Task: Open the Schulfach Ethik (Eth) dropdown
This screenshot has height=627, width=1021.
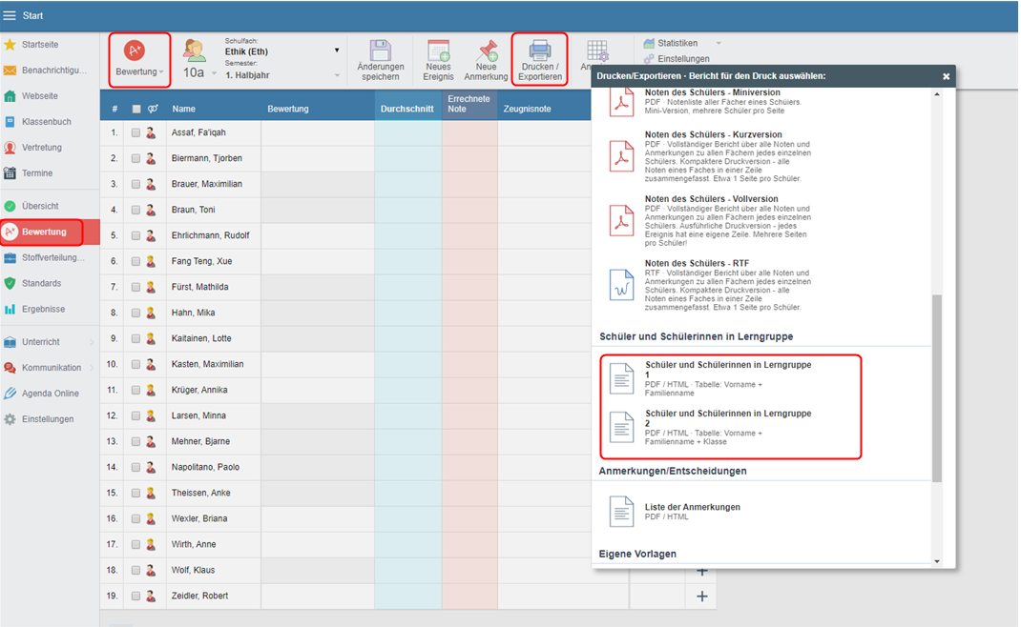Action: pyautogui.click(x=336, y=51)
